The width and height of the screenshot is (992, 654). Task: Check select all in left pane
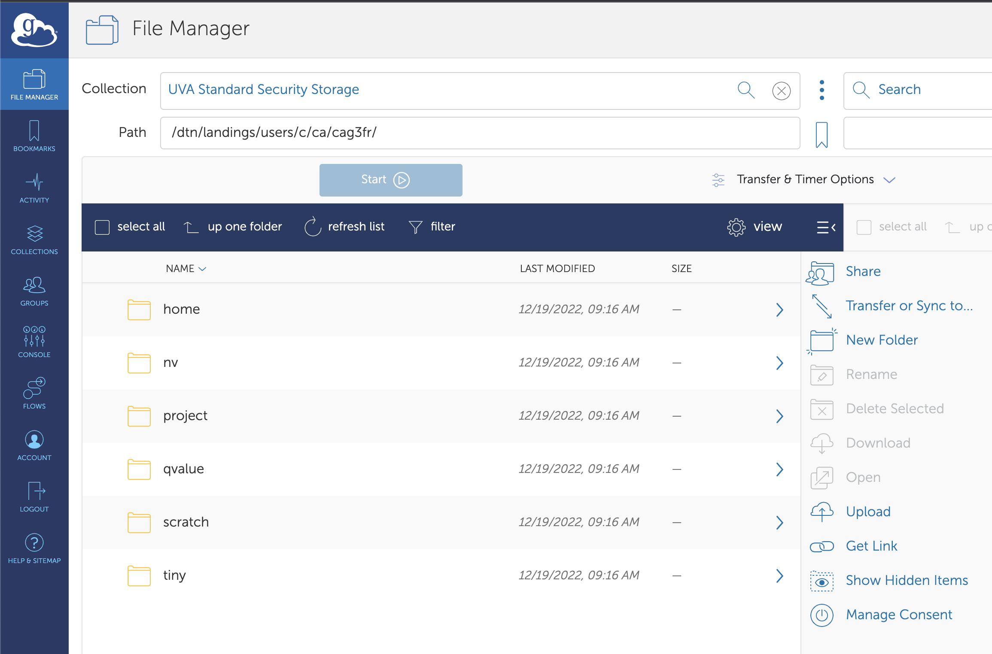click(x=102, y=227)
